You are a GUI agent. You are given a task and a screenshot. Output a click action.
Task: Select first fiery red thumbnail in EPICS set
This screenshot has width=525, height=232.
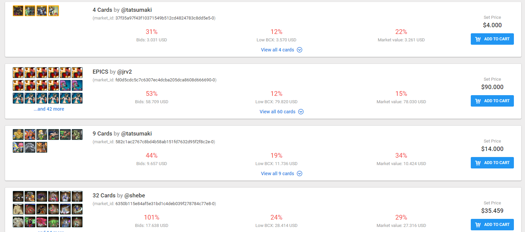pos(18,73)
